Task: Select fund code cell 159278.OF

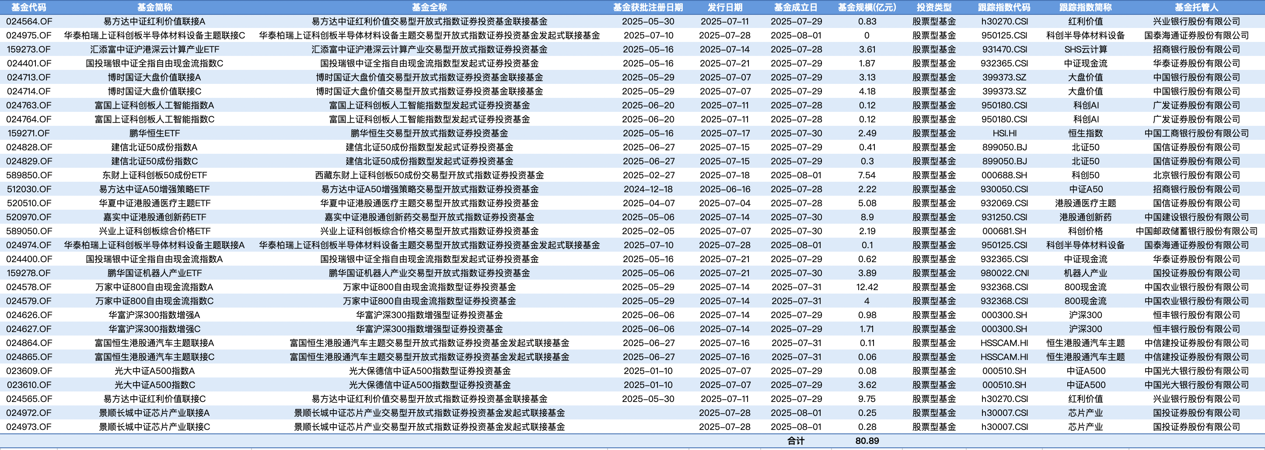Action: [28, 273]
